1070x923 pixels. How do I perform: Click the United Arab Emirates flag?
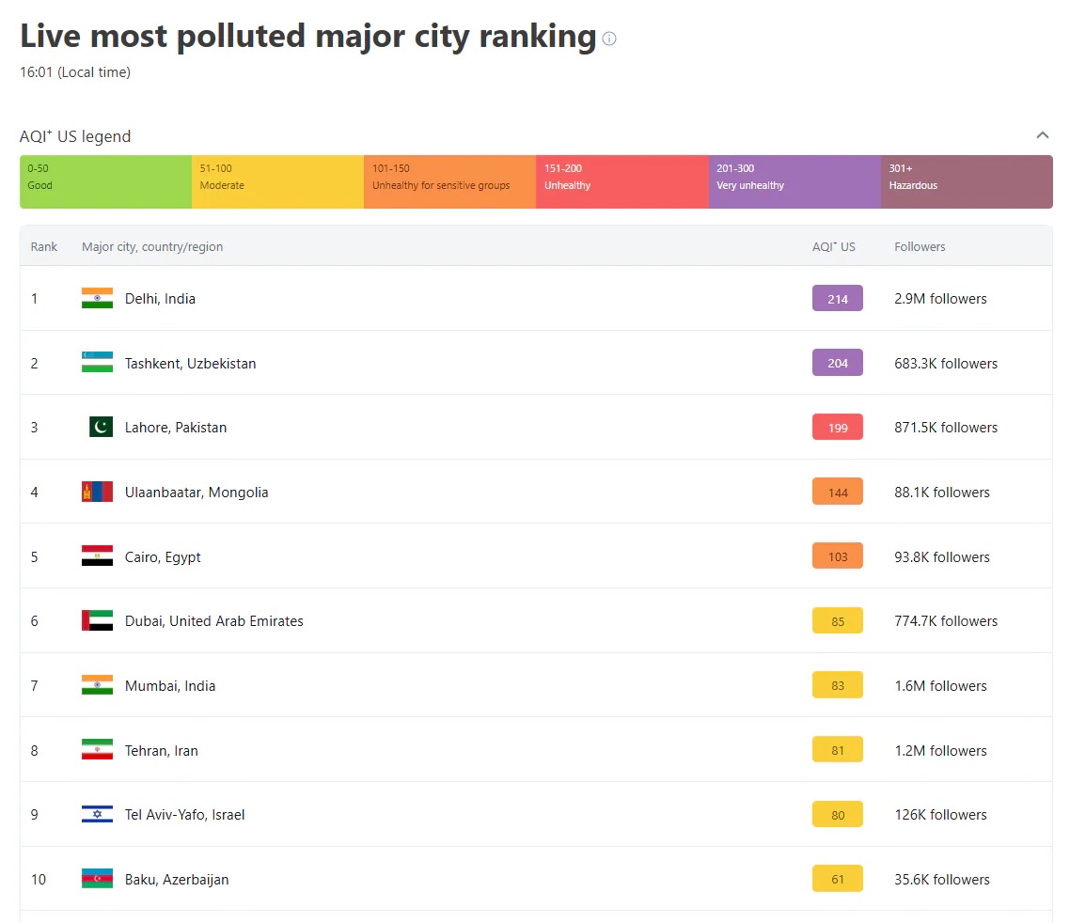coord(97,620)
